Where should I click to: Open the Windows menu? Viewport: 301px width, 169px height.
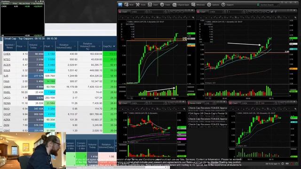(x=198, y=5)
